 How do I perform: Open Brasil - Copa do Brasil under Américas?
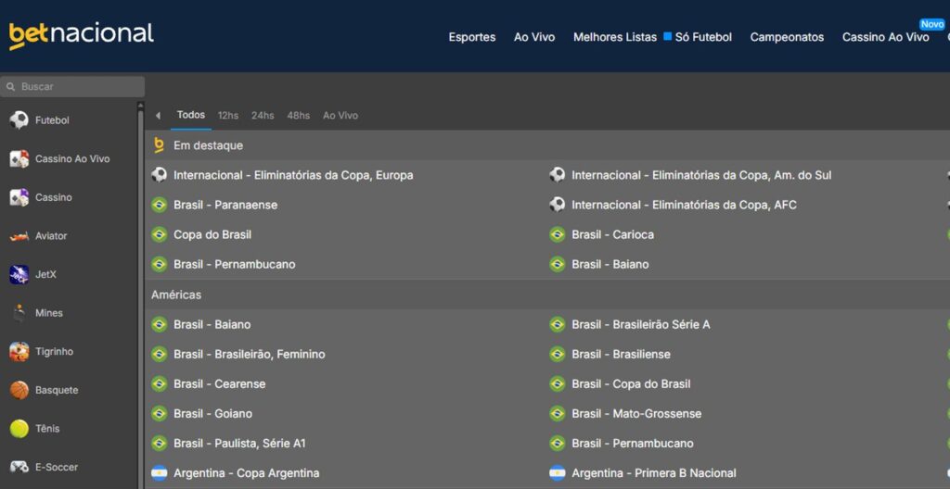[631, 383]
